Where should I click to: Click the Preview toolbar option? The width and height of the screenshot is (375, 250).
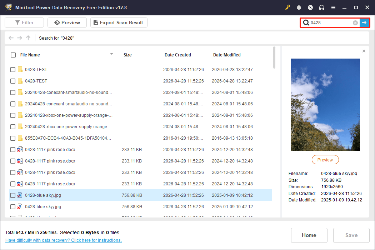67,22
